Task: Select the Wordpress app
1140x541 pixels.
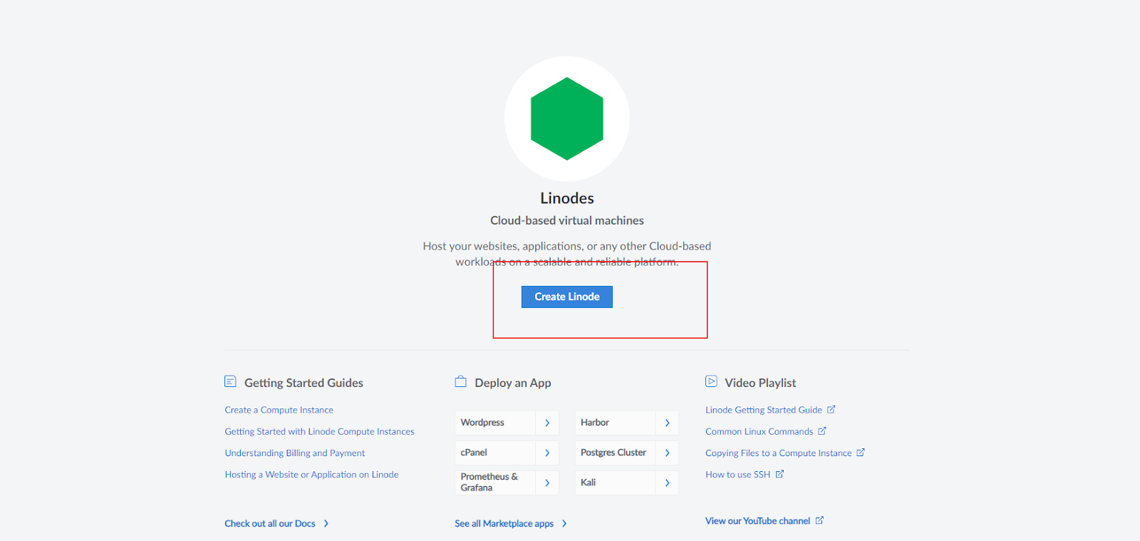Action: pyautogui.click(x=495, y=423)
